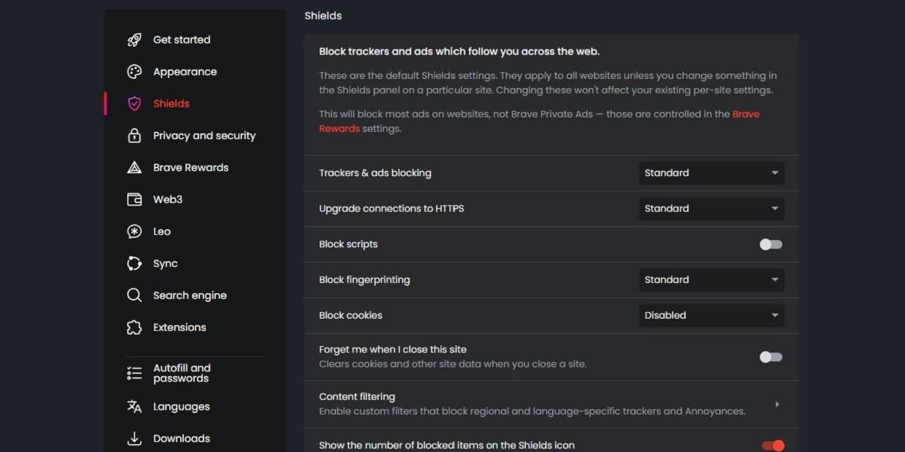
Task: Open Extensions using the puzzle piece icon
Action: click(x=134, y=327)
